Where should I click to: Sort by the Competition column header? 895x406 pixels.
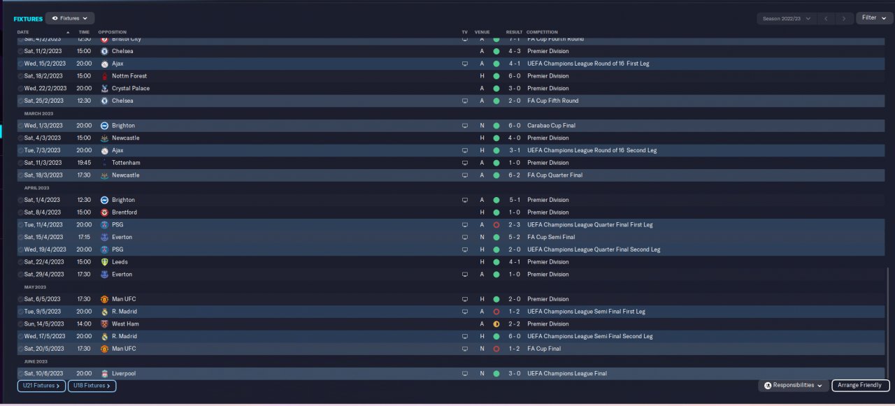[542, 32]
